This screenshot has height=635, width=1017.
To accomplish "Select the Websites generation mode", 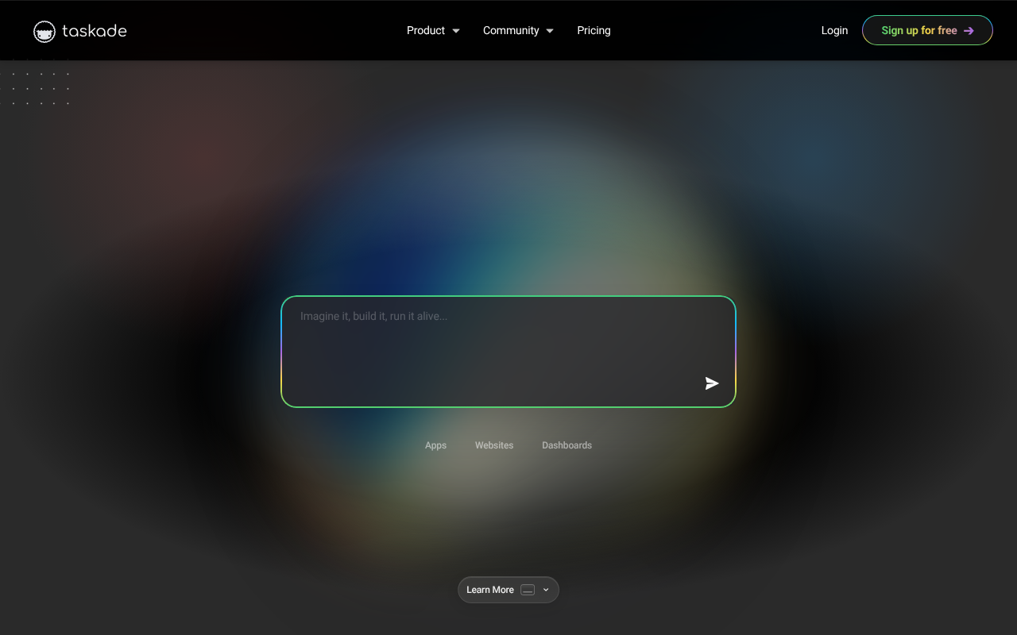I will (x=494, y=445).
